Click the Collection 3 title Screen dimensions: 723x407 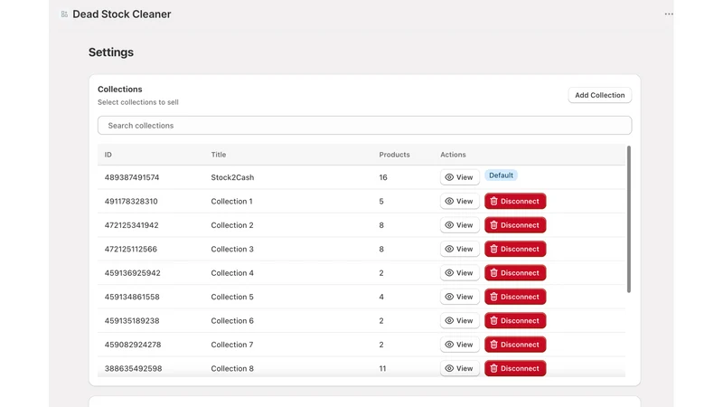[x=232, y=250]
